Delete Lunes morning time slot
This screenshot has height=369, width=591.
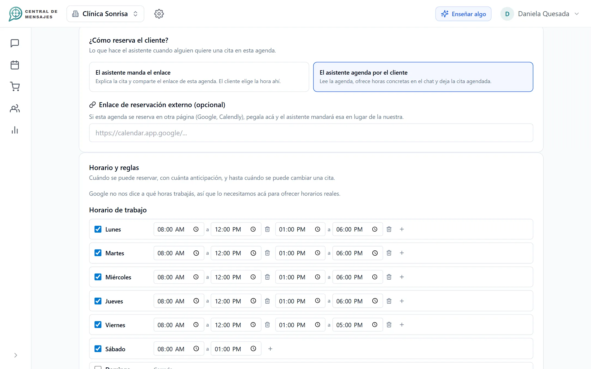click(x=267, y=229)
